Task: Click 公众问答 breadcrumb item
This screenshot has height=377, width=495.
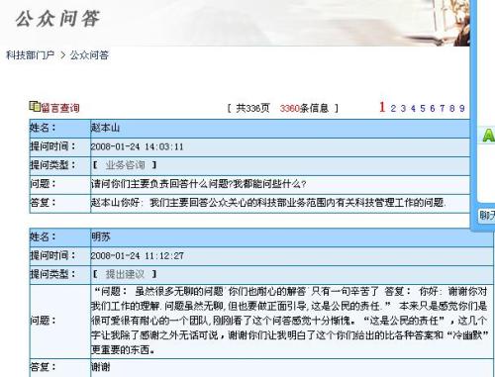Action: [x=89, y=55]
